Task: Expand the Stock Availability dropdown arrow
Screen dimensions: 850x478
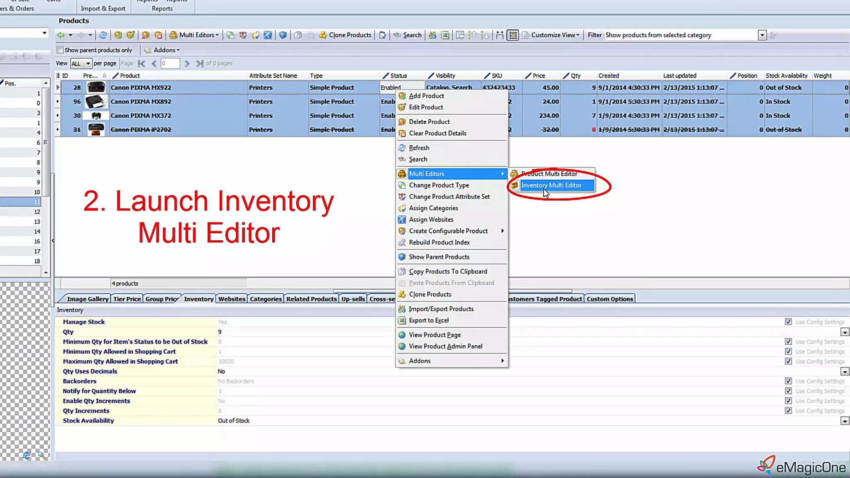Action: pos(845,421)
